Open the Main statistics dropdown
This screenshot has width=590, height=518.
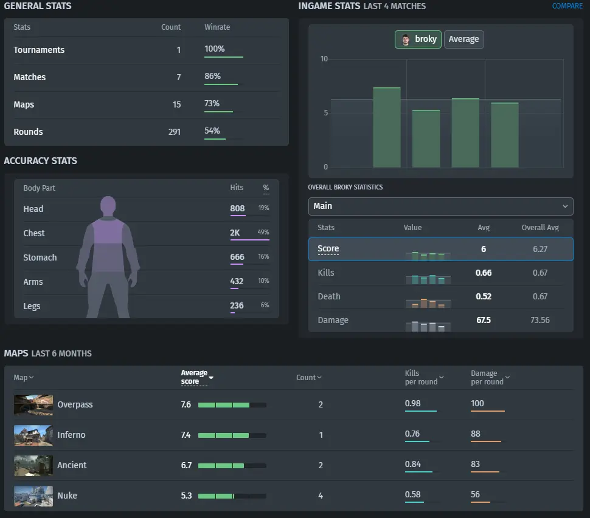click(x=440, y=206)
